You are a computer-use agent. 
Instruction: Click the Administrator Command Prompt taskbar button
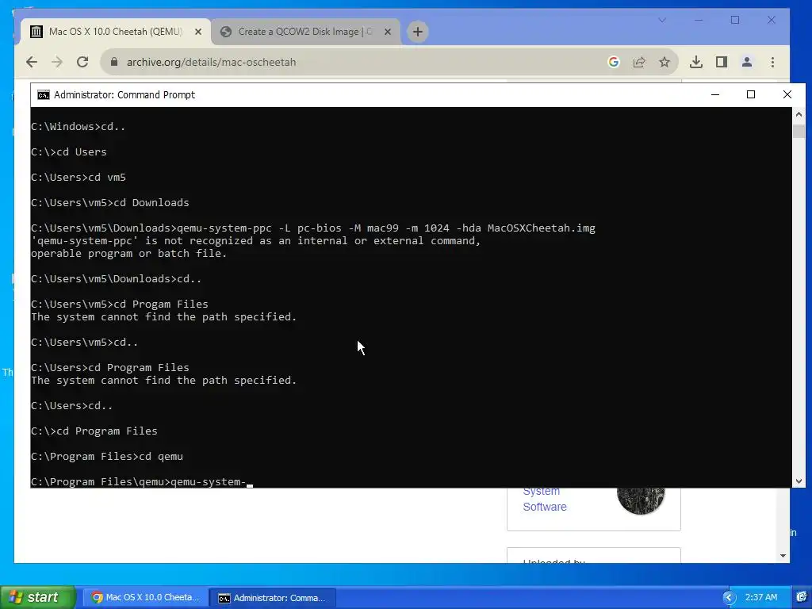pyautogui.click(x=273, y=598)
